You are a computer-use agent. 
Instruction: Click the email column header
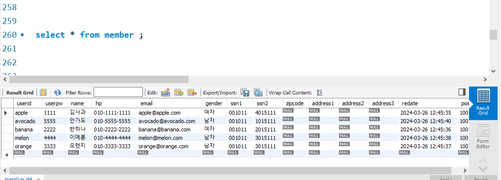pos(169,103)
